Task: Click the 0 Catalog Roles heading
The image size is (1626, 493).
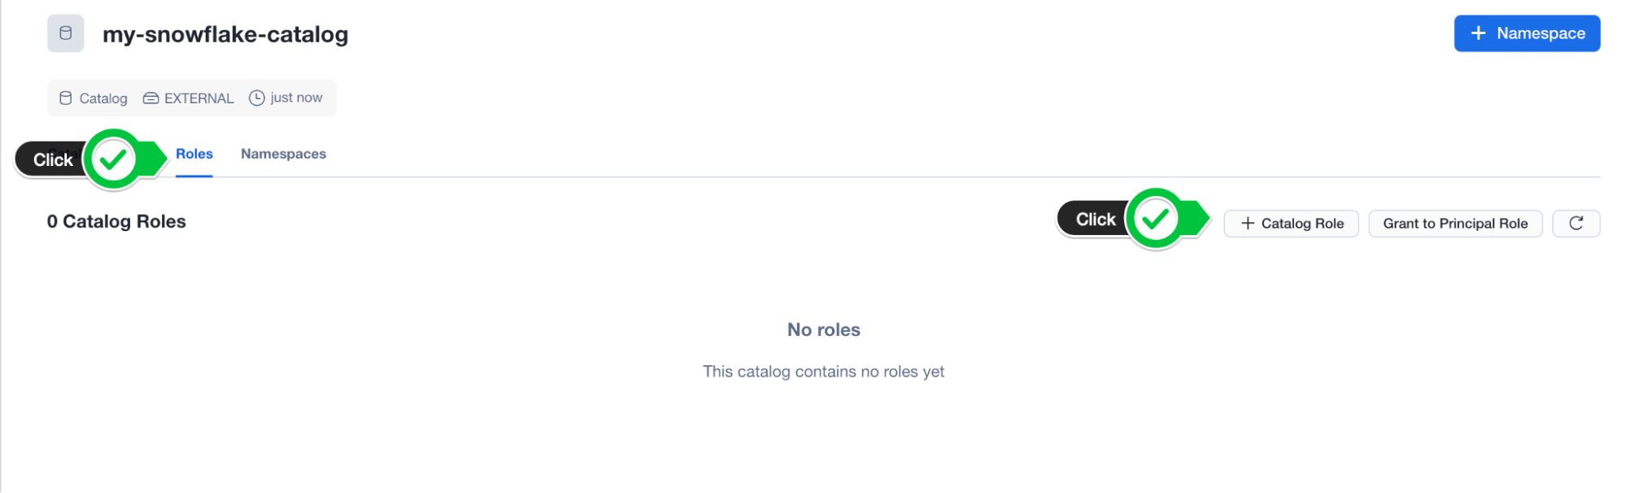Action: [x=116, y=221]
